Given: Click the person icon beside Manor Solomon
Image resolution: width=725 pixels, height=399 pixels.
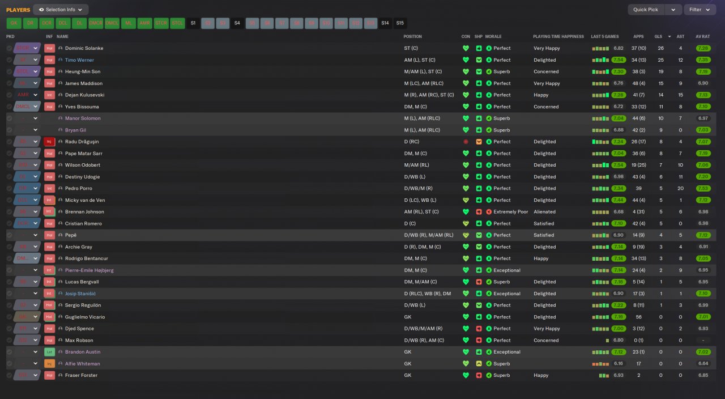Looking at the screenshot, I should 61,118.
